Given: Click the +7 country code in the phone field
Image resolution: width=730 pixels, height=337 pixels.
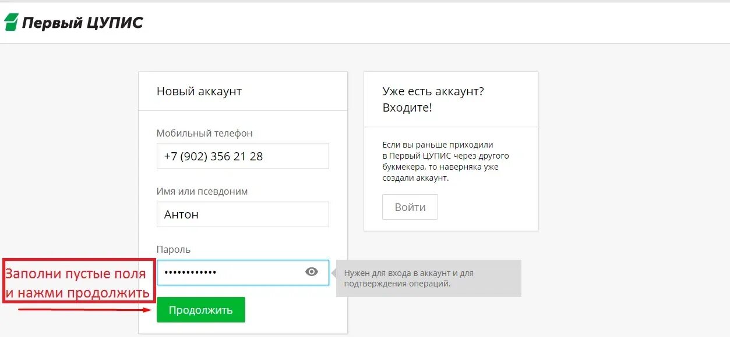Looking at the screenshot, I should click(x=172, y=156).
